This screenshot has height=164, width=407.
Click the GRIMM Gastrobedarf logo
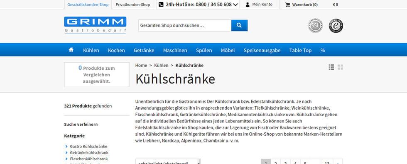tap(95, 25)
